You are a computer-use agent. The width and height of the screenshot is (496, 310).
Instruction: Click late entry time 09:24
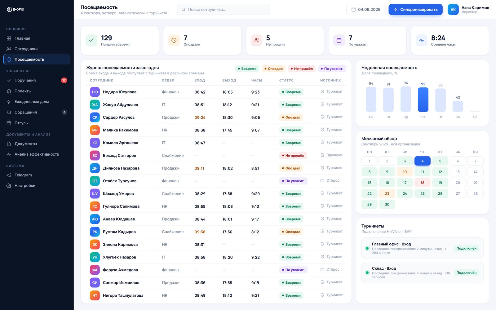pyautogui.click(x=200, y=117)
